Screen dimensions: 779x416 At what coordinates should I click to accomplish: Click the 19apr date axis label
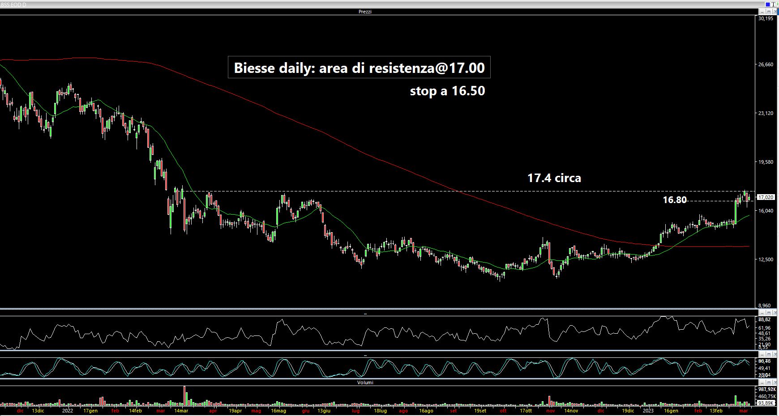pyautogui.click(x=235, y=411)
